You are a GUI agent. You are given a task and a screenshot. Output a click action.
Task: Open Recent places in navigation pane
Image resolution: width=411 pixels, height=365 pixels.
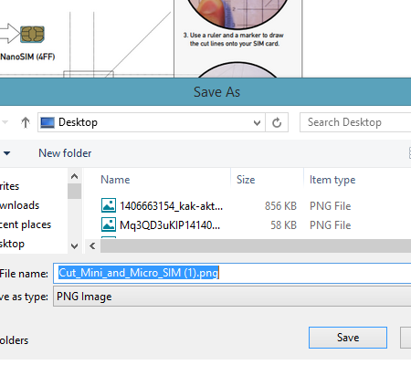(26, 224)
